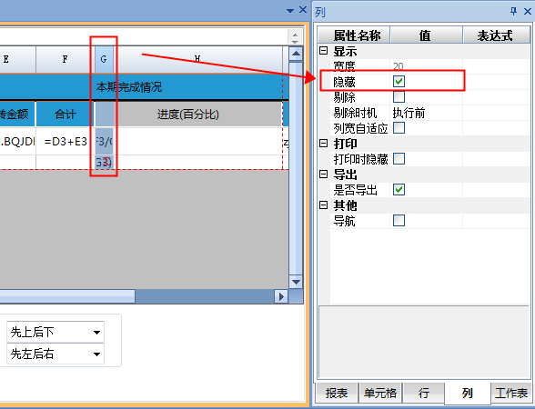Switch to the 单元格 tab
Viewport: 535px width, 409px height.
(380, 393)
